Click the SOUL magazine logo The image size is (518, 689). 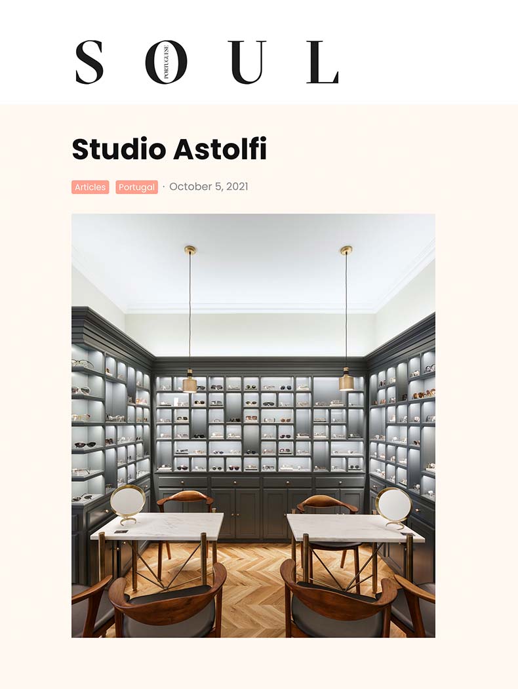coord(207,62)
